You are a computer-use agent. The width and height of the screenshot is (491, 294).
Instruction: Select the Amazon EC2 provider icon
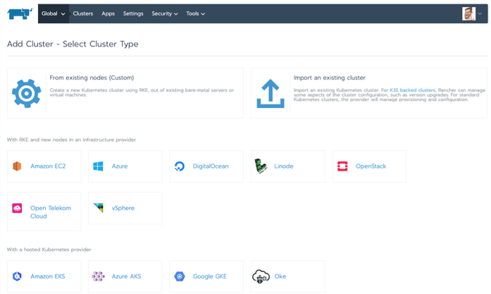[18, 166]
